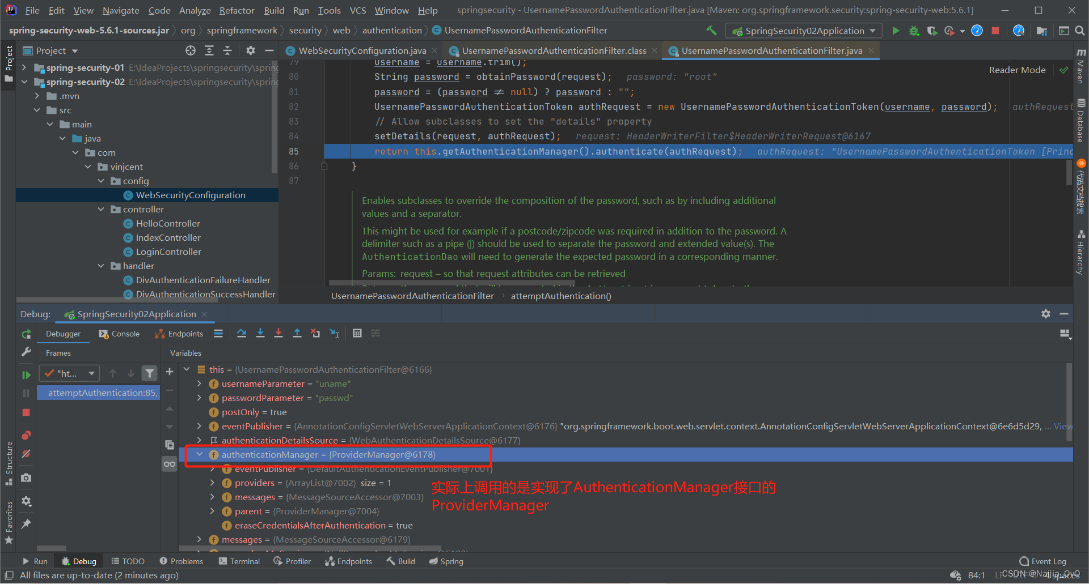
Task: Click the thread dump camera icon
Action: point(26,478)
